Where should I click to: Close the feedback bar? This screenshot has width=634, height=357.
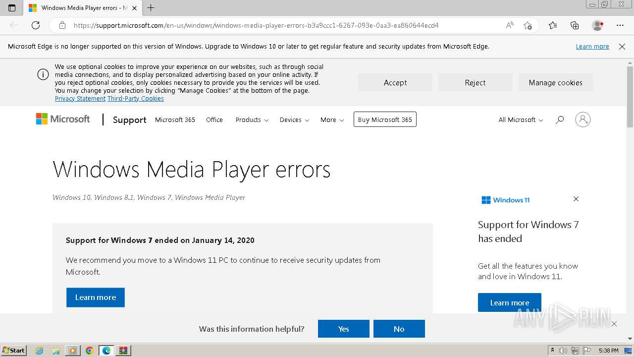(x=614, y=324)
